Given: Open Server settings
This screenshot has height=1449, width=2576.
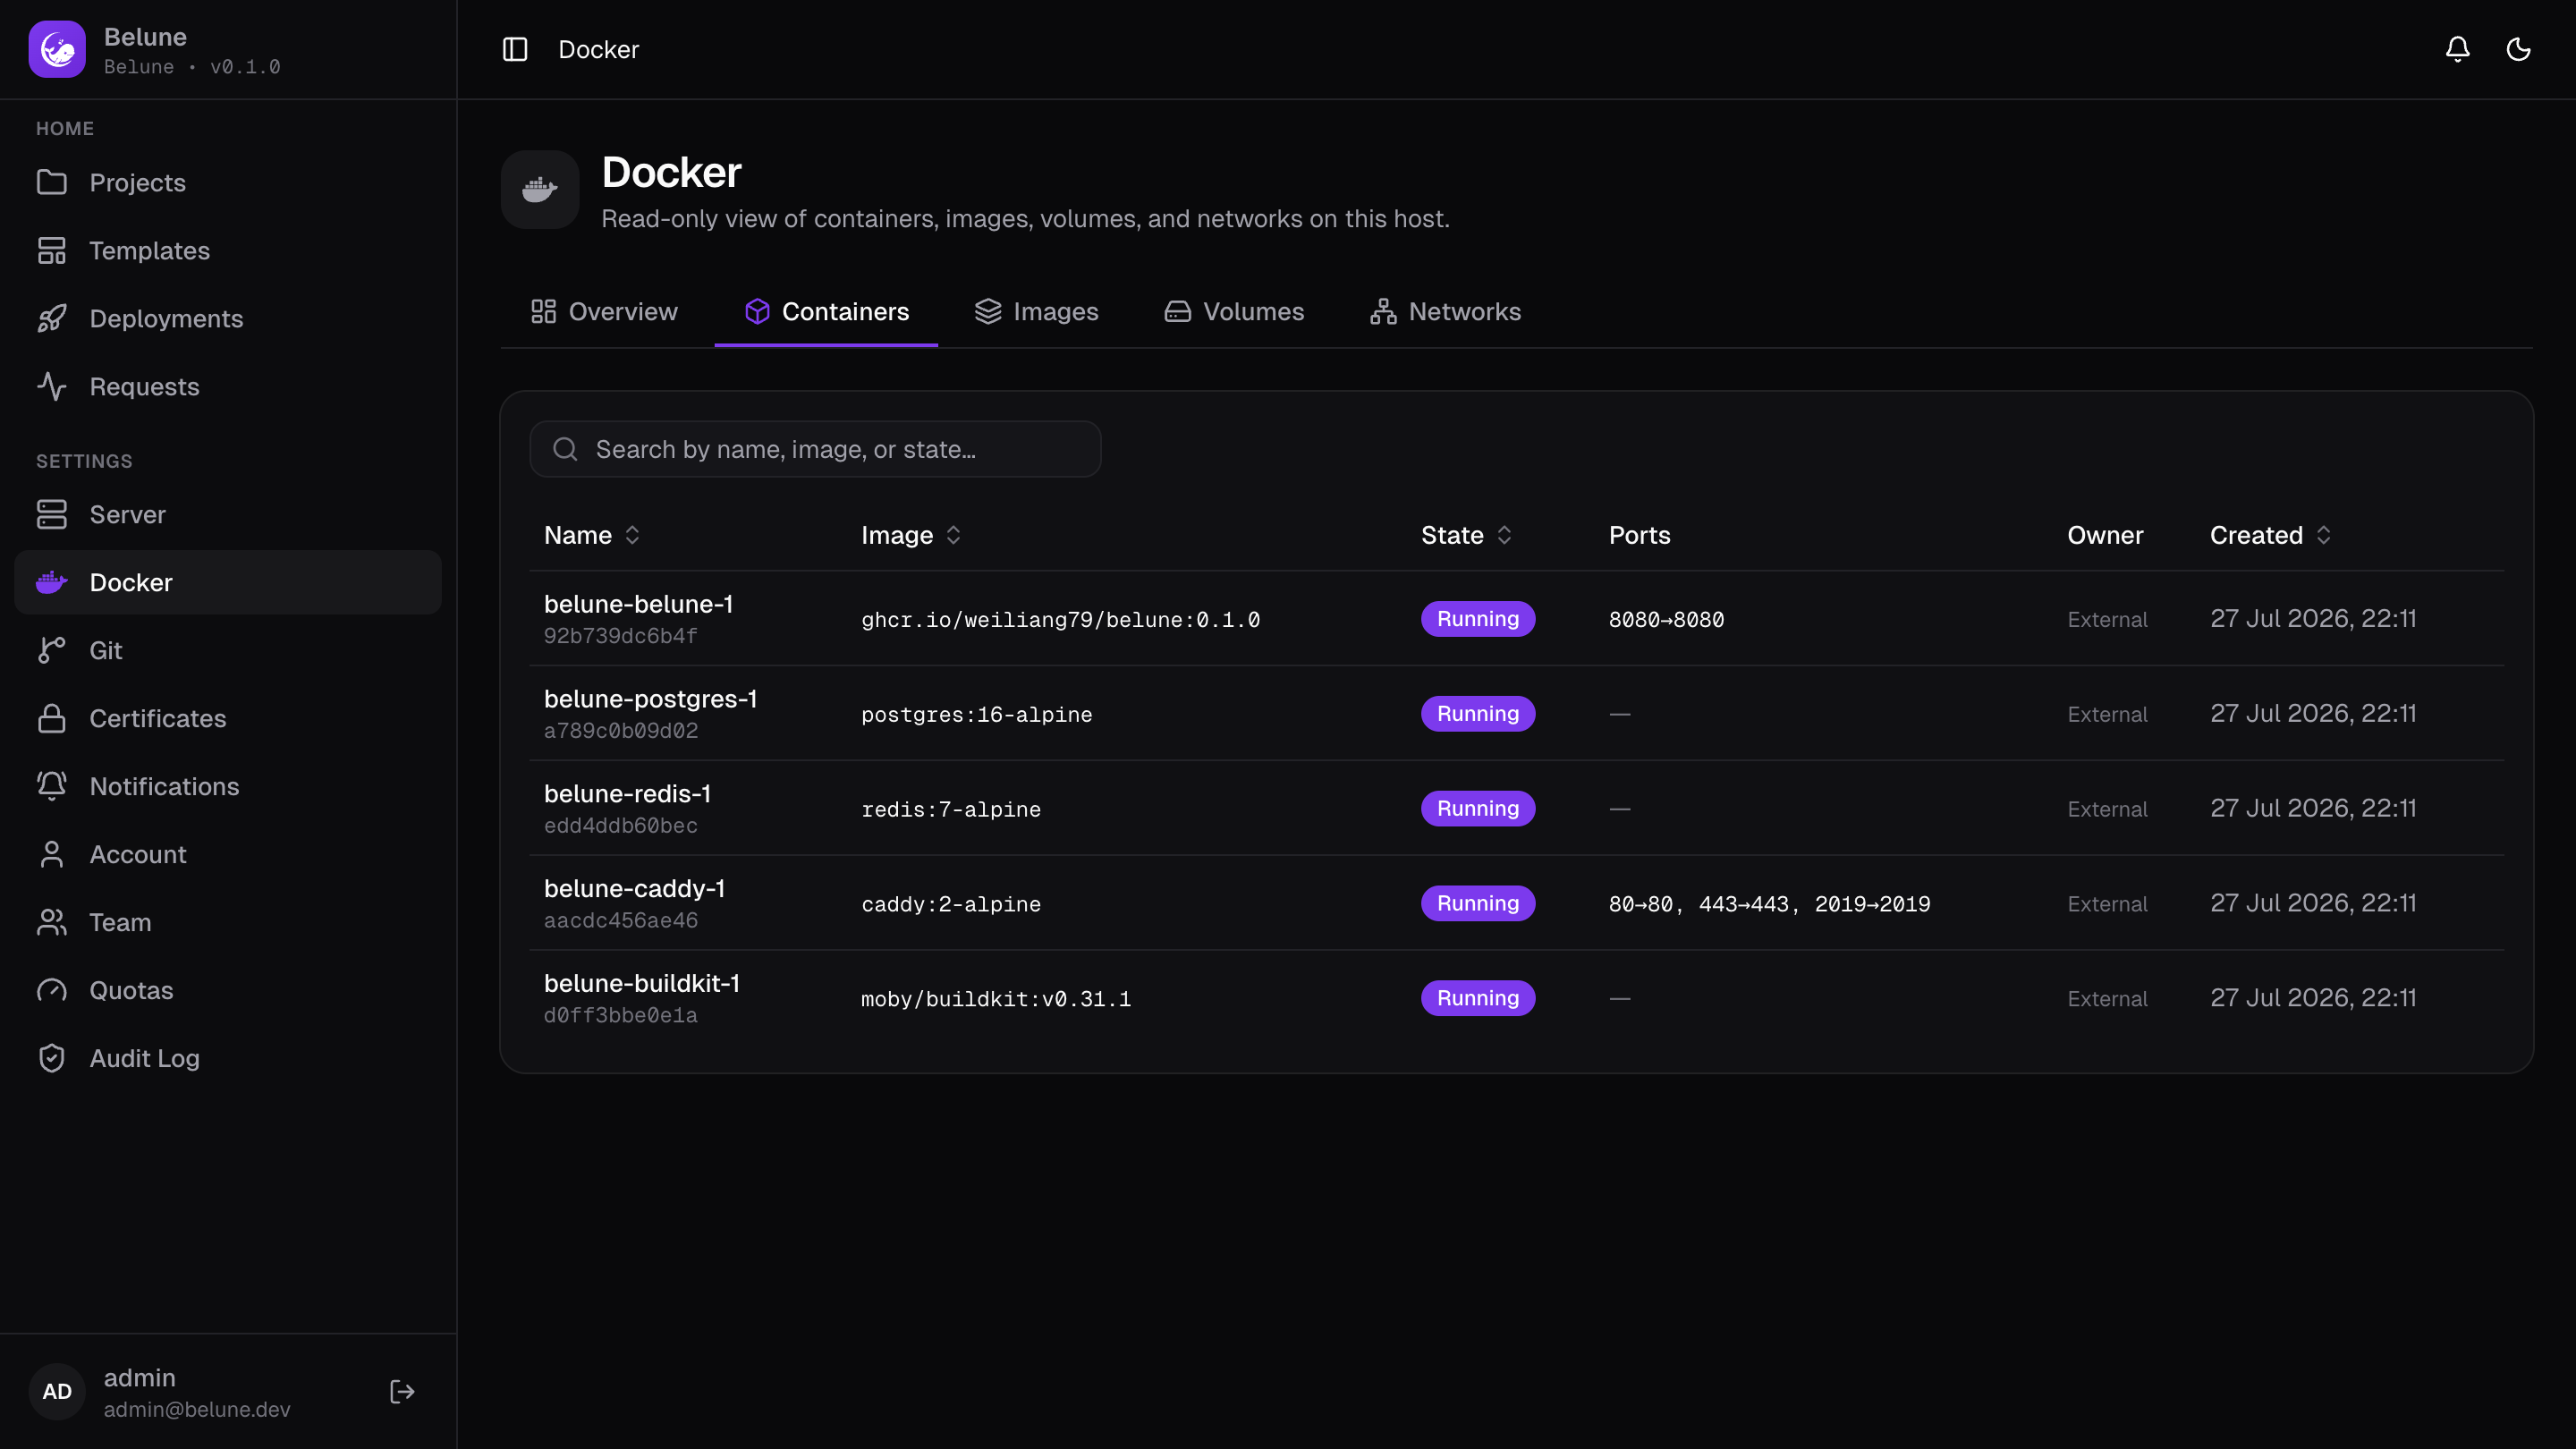Looking at the screenshot, I should [228, 514].
